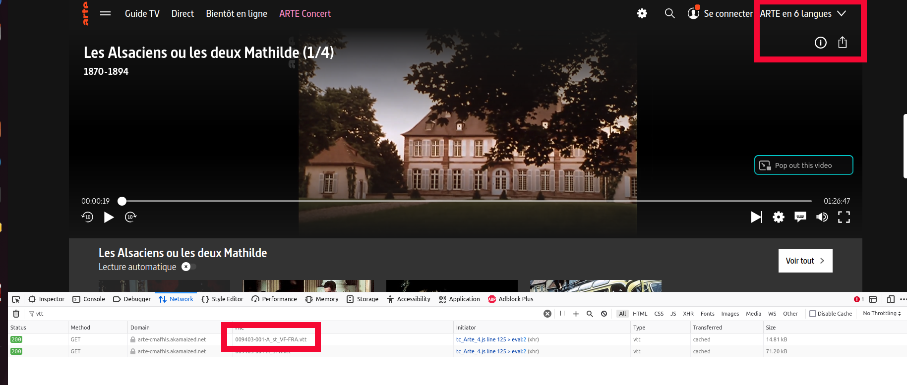Clear the network request log

(16, 314)
